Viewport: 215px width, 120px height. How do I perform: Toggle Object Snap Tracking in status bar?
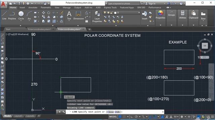coord(150,117)
